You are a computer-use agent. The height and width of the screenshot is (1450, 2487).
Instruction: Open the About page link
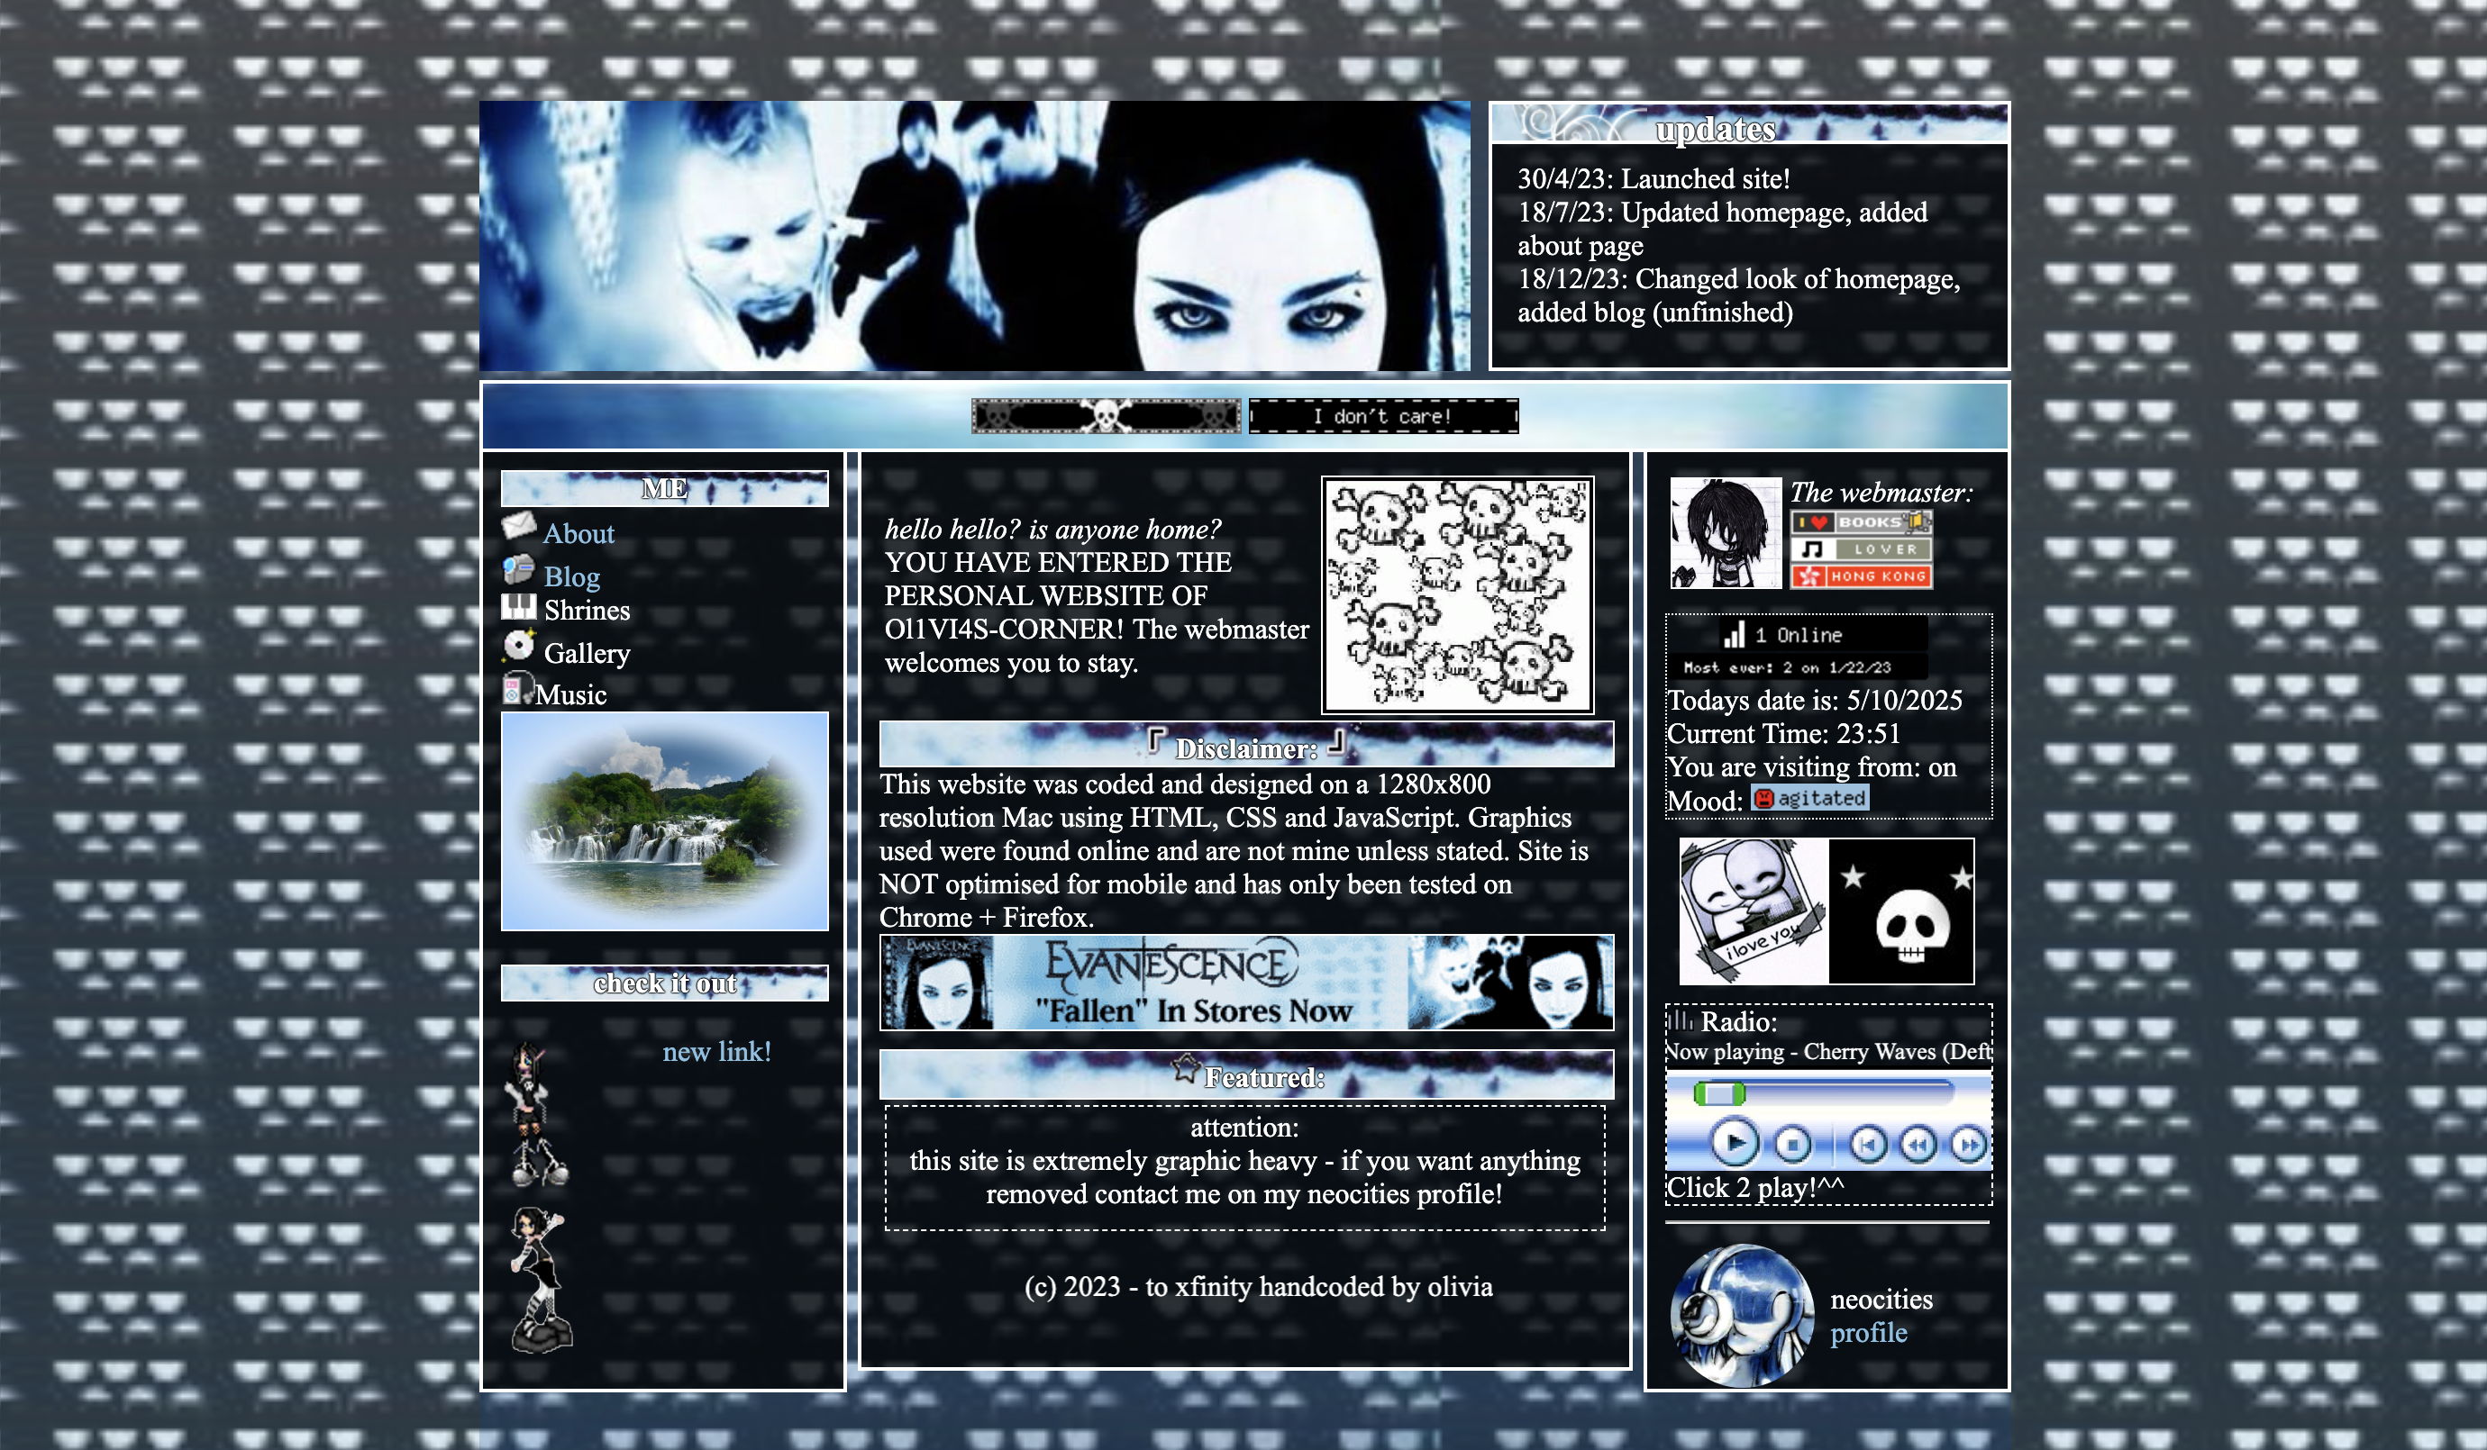point(578,534)
